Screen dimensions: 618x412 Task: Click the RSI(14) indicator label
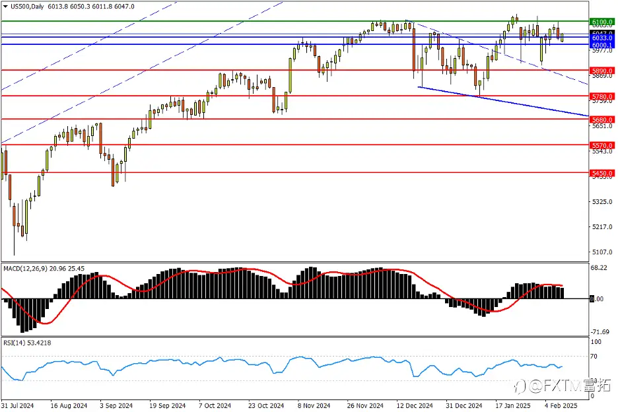[15, 343]
